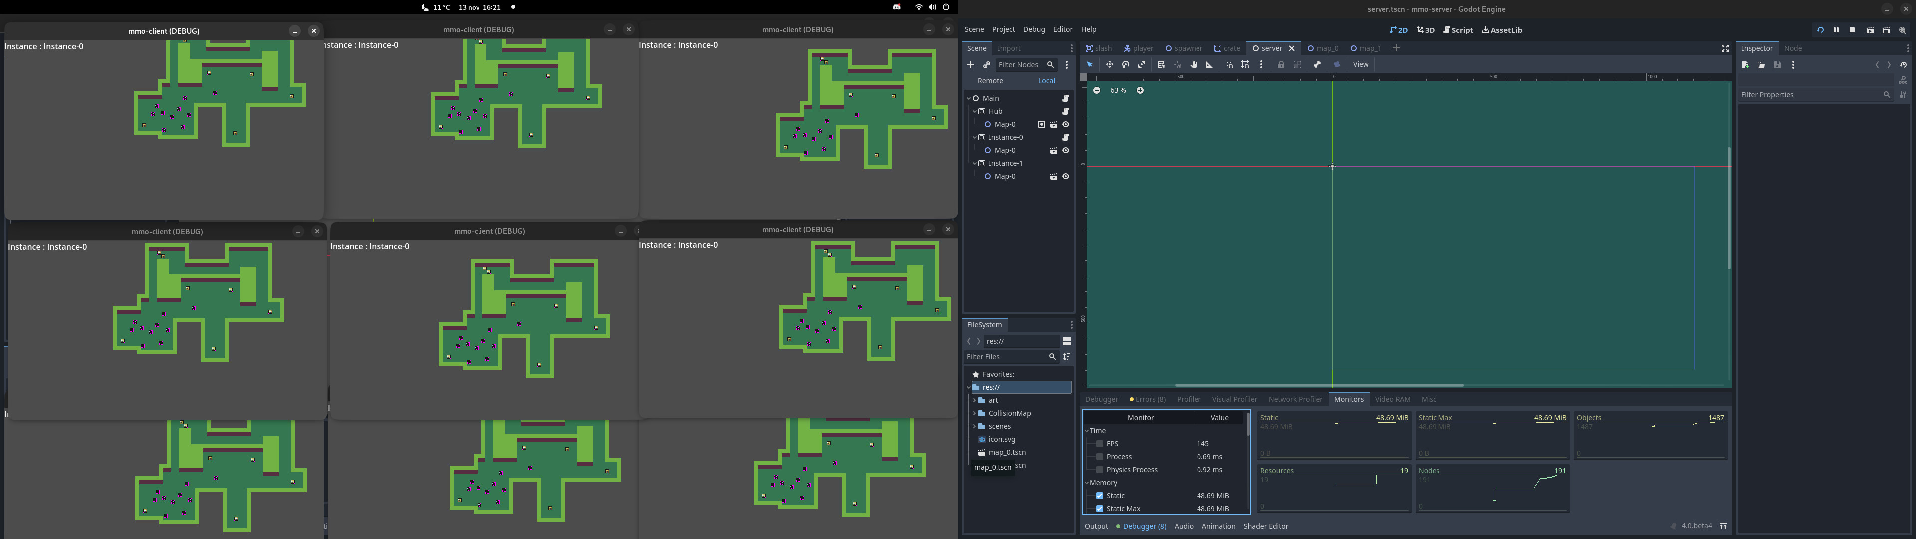Image resolution: width=1916 pixels, height=539 pixels.
Task: Pause the running project
Action: click(x=1836, y=30)
